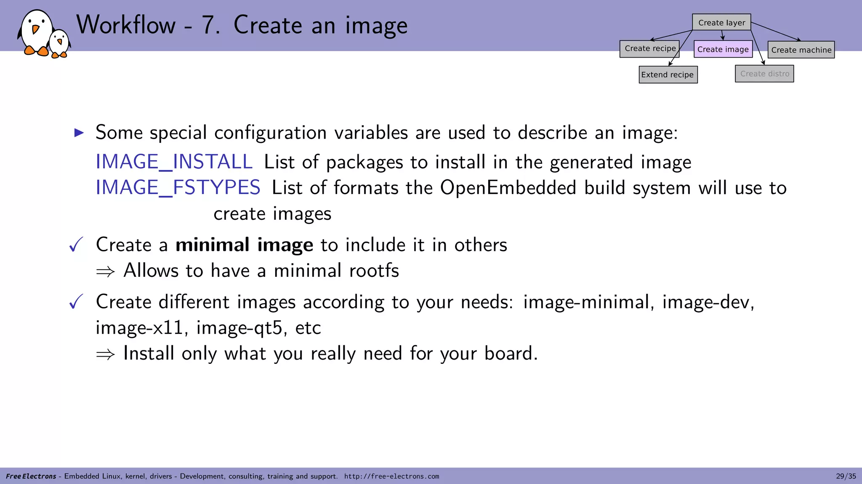Select the Create layer diagram box
862x484 pixels.
[721, 22]
